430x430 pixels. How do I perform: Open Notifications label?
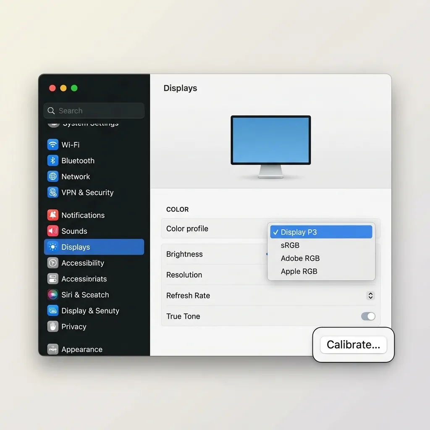click(x=83, y=215)
